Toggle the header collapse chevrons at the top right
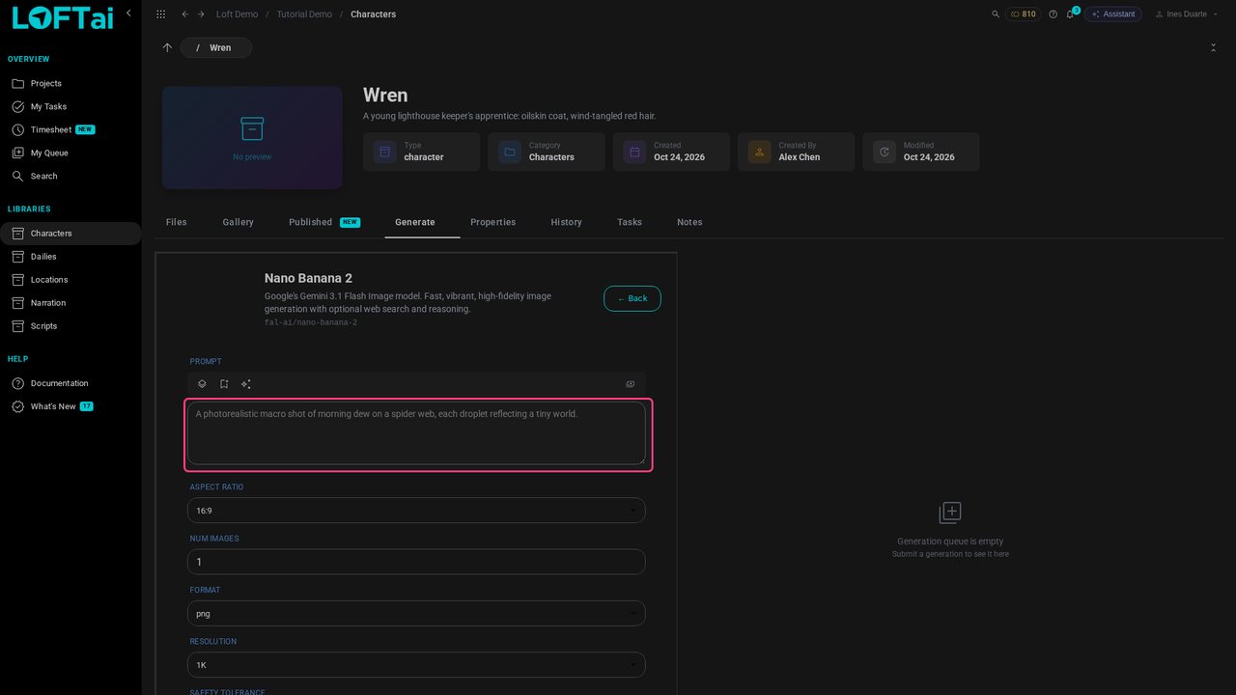 [1213, 47]
